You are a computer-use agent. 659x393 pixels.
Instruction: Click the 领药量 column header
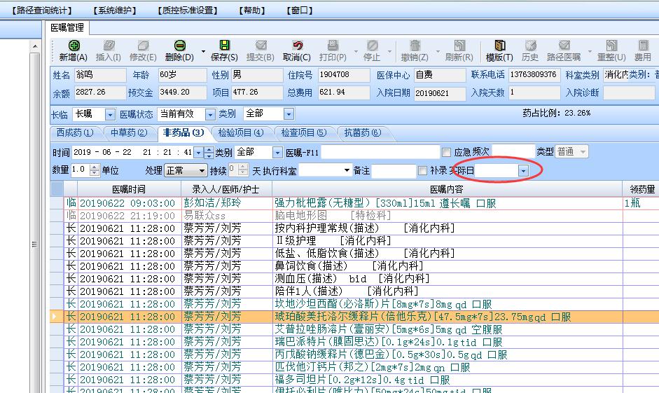point(641,190)
